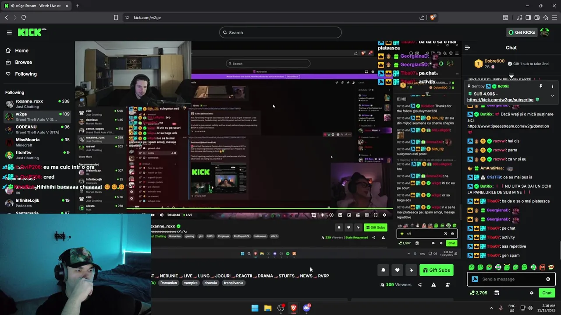Report the stream via warning triangle icon
The image size is (561, 315).
tap(433, 285)
